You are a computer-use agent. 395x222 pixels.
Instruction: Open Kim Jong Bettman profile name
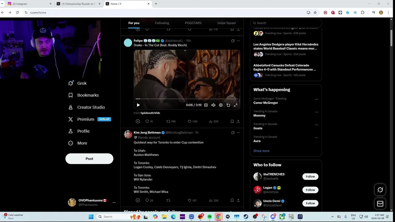point(147,133)
